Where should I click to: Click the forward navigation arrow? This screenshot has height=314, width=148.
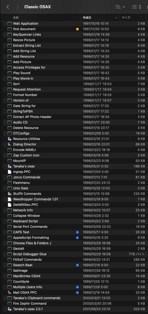pos(18,7)
